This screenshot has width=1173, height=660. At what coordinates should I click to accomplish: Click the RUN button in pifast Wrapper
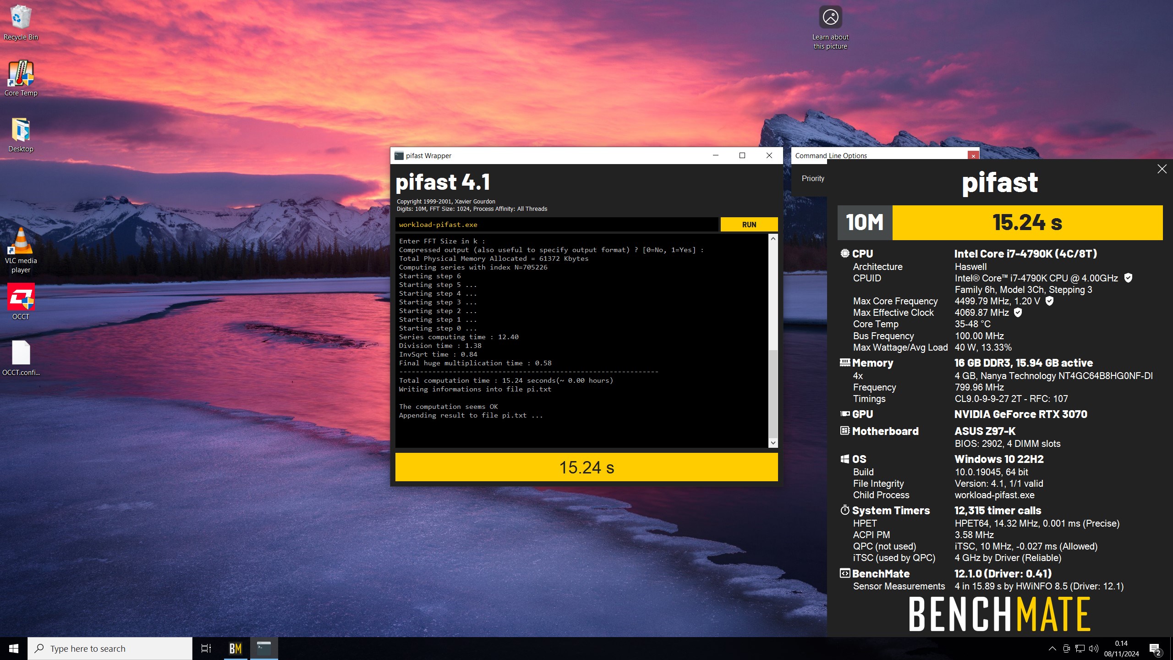pos(749,225)
